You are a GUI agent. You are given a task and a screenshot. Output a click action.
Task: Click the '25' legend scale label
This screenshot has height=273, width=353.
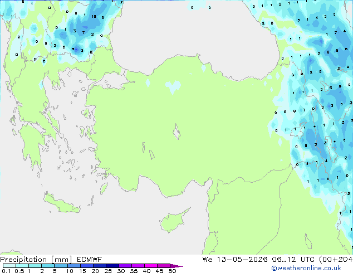[108, 271]
